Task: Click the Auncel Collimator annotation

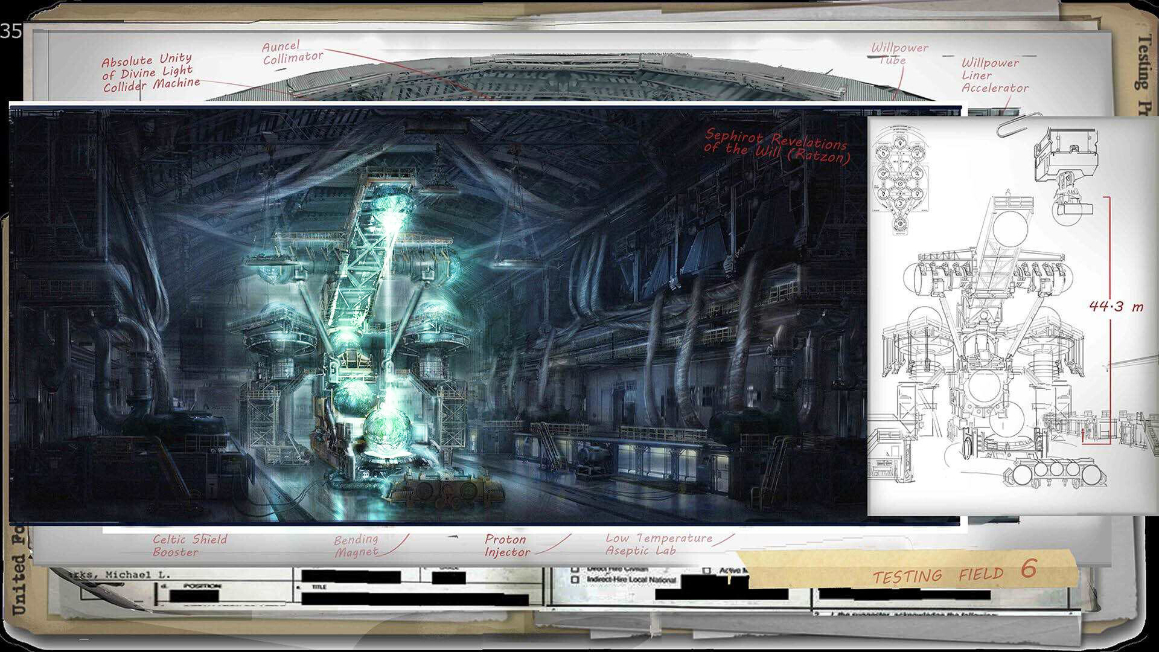Action: [x=292, y=53]
